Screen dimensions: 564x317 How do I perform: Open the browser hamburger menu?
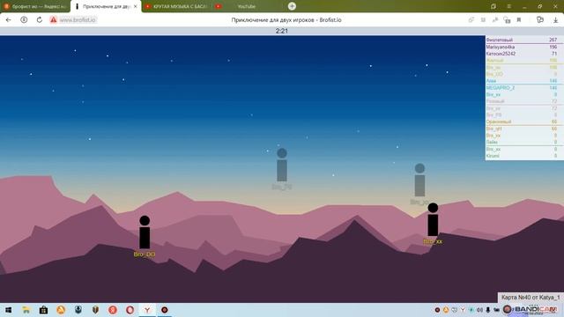(x=509, y=6)
